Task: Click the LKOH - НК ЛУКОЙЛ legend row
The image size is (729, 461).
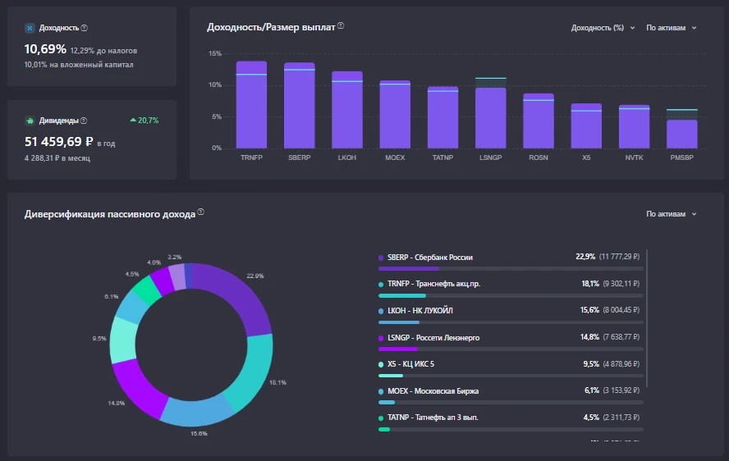Action: tap(511, 315)
